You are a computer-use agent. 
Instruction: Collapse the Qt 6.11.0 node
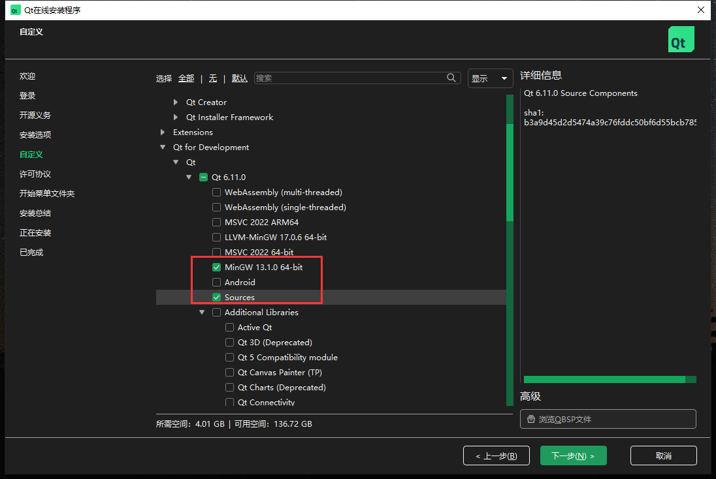[189, 177]
